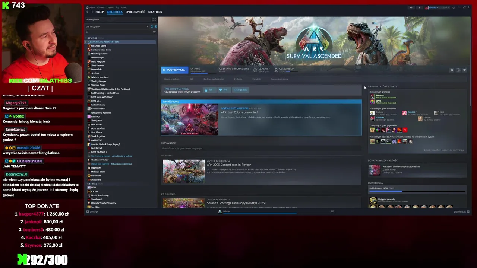Open the Poradniki link
Image resolution: width=477 pixels, height=268 pixels.
(x=256, y=79)
